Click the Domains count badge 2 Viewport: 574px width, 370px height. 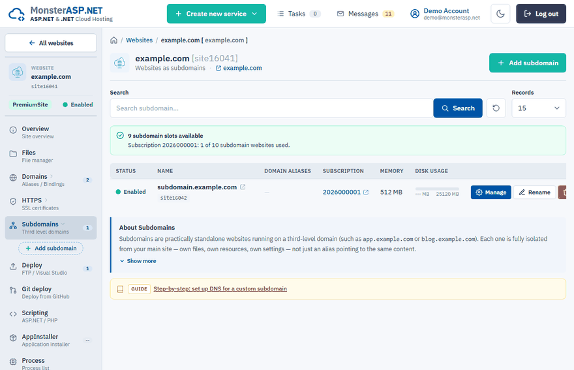point(87,180)
